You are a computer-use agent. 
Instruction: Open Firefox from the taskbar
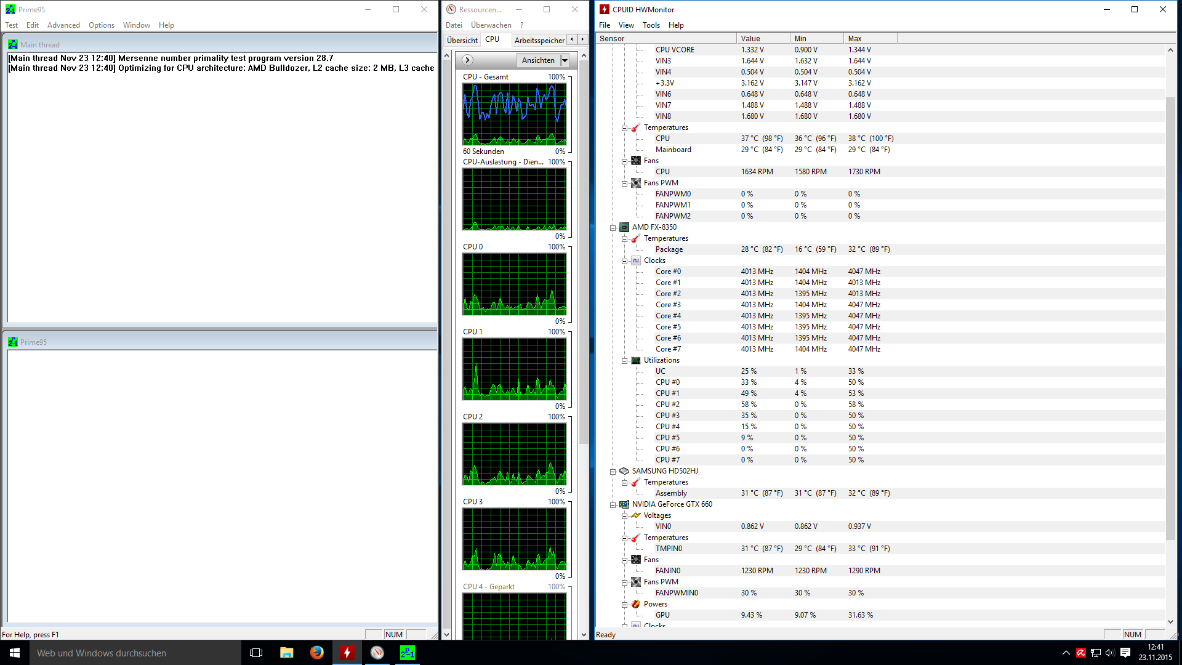pyautogui.click(x=317, y=653)
